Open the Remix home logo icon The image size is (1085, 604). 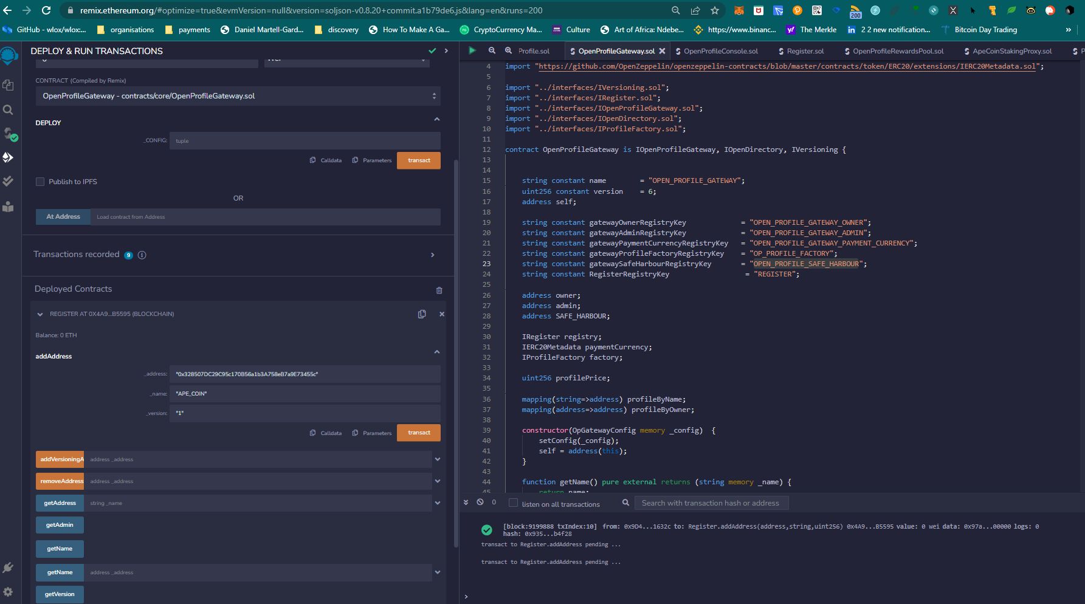point(9,57)
